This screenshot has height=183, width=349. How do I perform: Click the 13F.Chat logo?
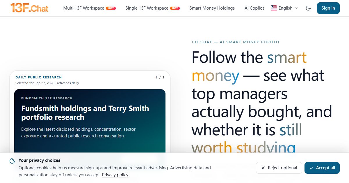[29, 8]
